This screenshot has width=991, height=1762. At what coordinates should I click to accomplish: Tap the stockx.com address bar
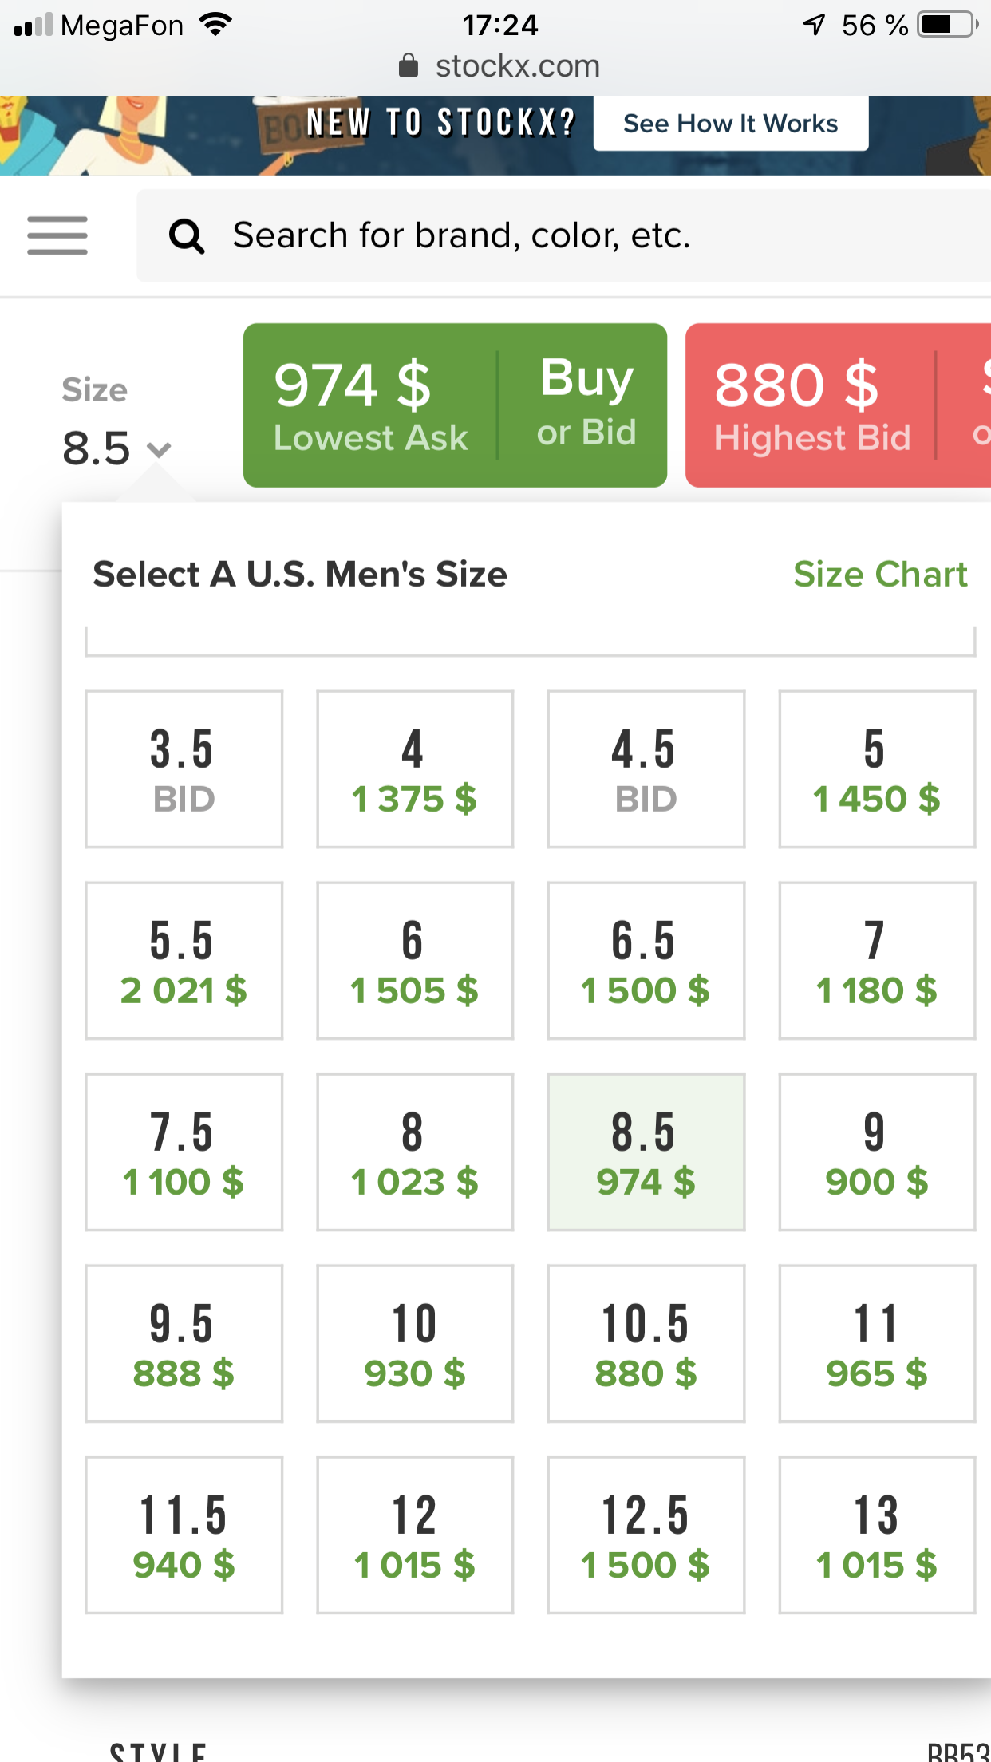point(499,66)
